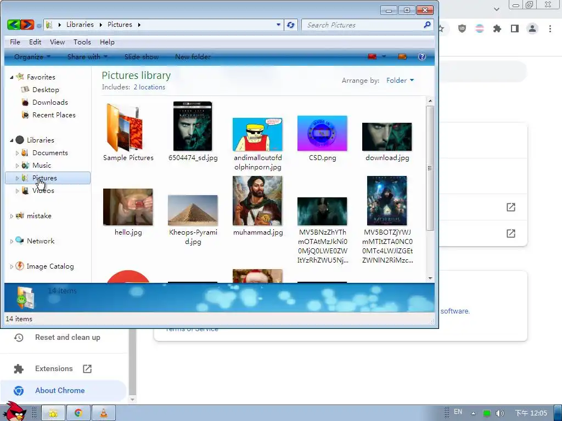Open the Help menu
The width and height of the screenshot is (562, 421).
[x=107, y=42]
